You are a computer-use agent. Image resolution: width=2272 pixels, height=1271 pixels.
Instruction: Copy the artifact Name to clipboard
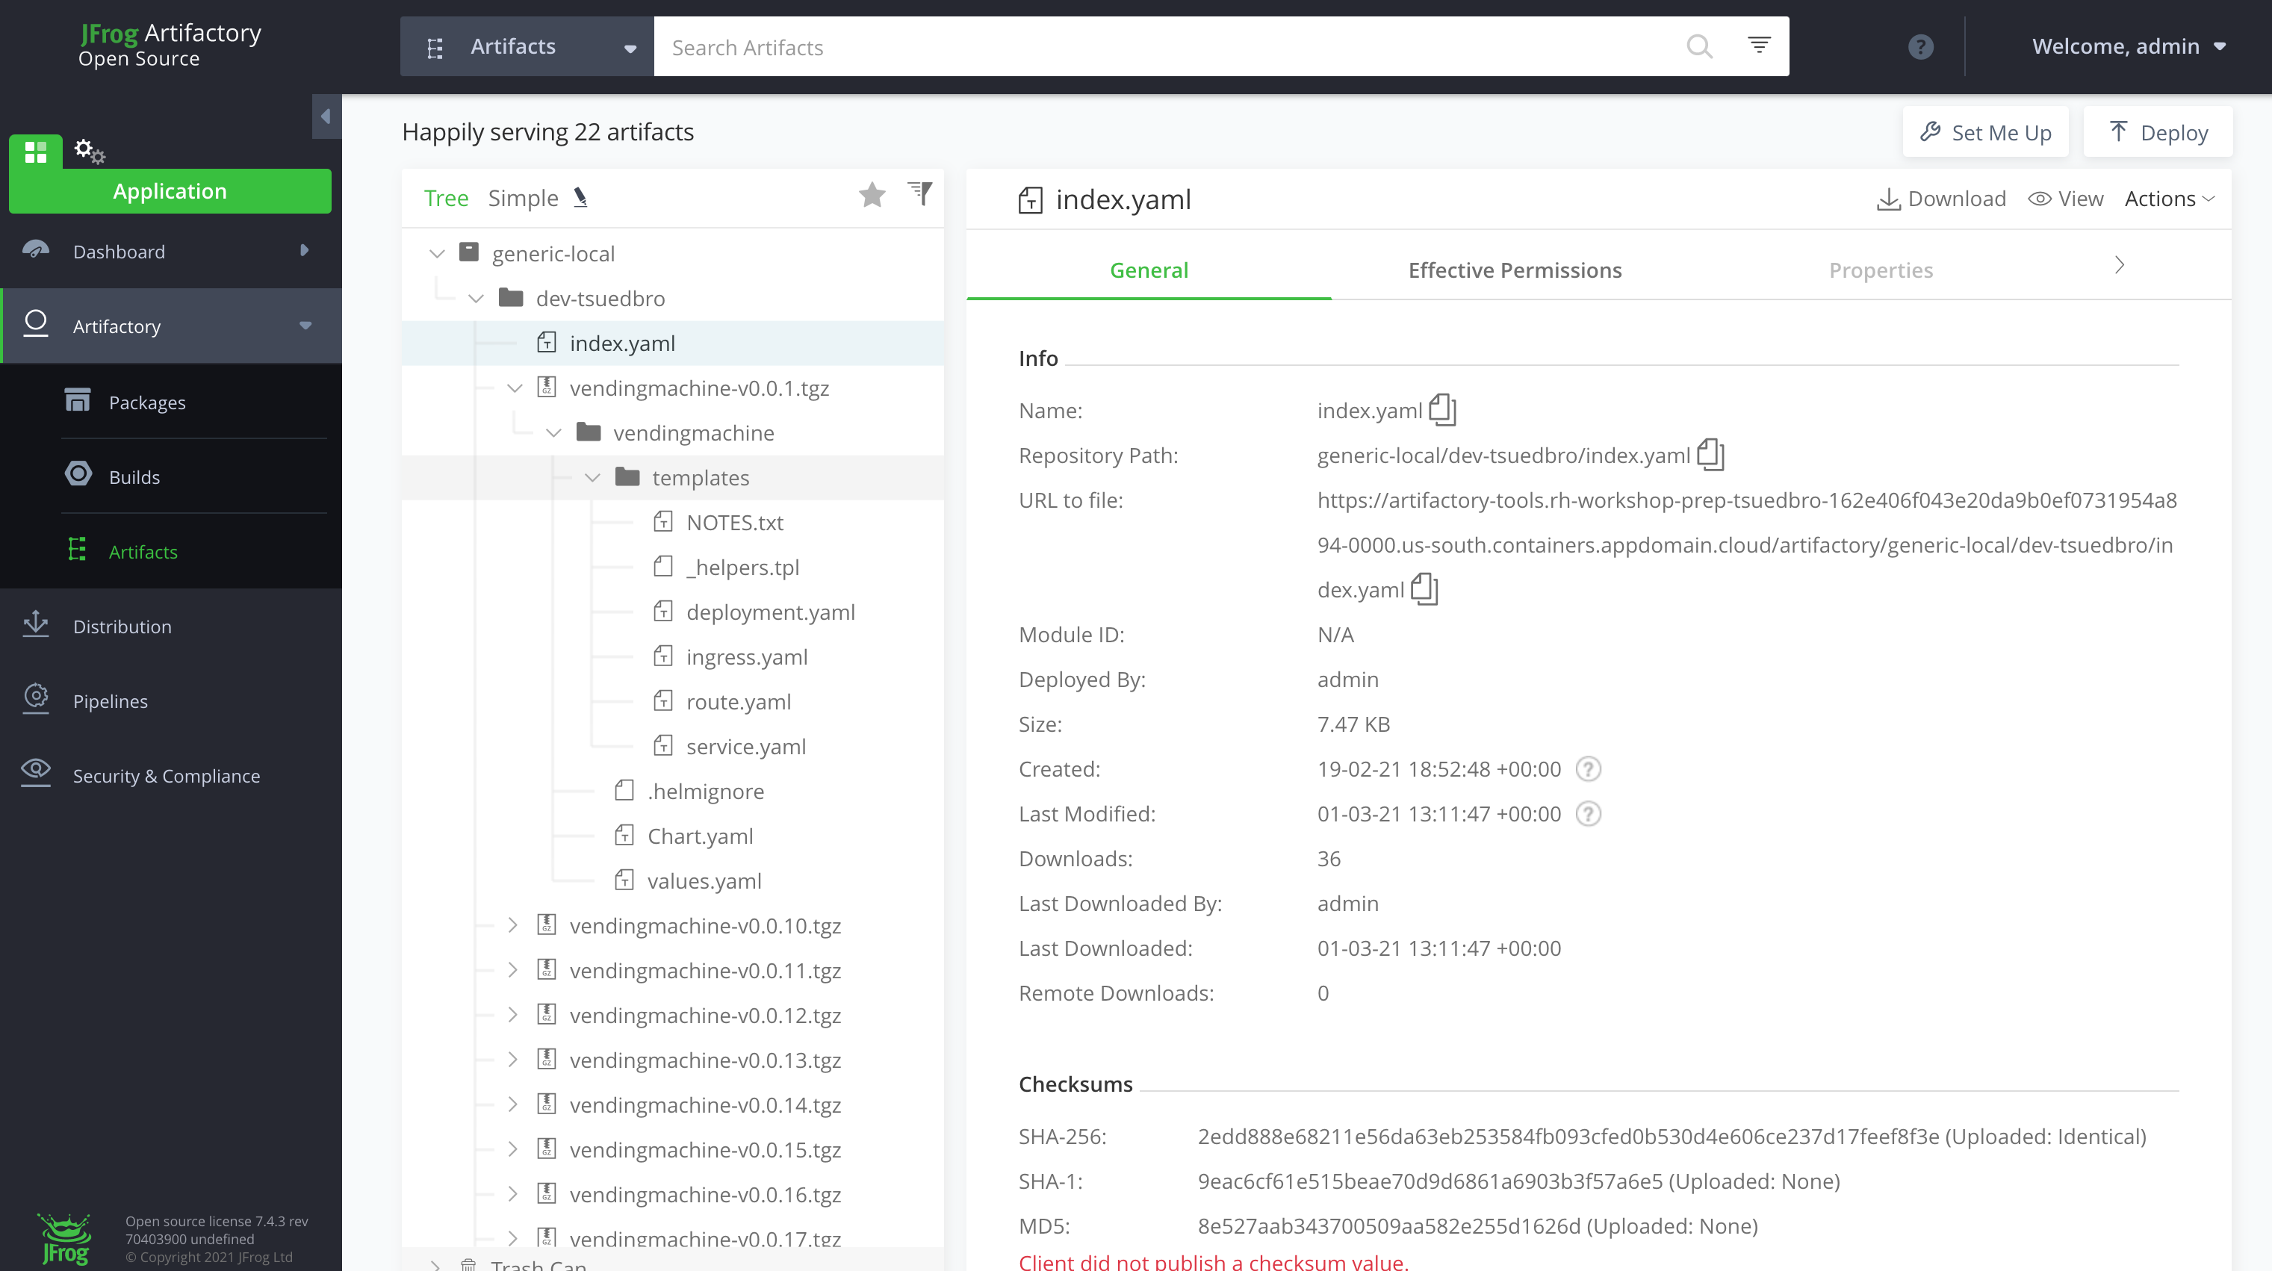1442,410
